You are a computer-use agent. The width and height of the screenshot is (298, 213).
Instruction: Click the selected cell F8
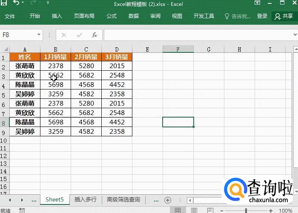coord(178,122)
